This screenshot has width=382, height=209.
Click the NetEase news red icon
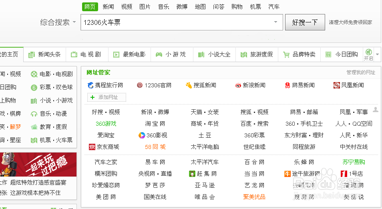click(x=288, y=85)
